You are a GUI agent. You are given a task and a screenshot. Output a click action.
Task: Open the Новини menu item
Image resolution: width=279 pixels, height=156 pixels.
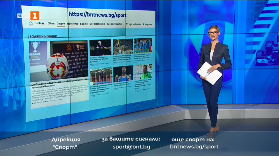point(40,23)
